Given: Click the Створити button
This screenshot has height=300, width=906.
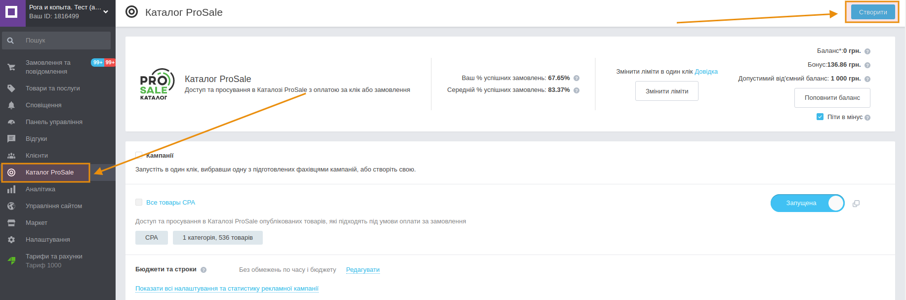Looking at the screenshot, I should click(873, 12).
